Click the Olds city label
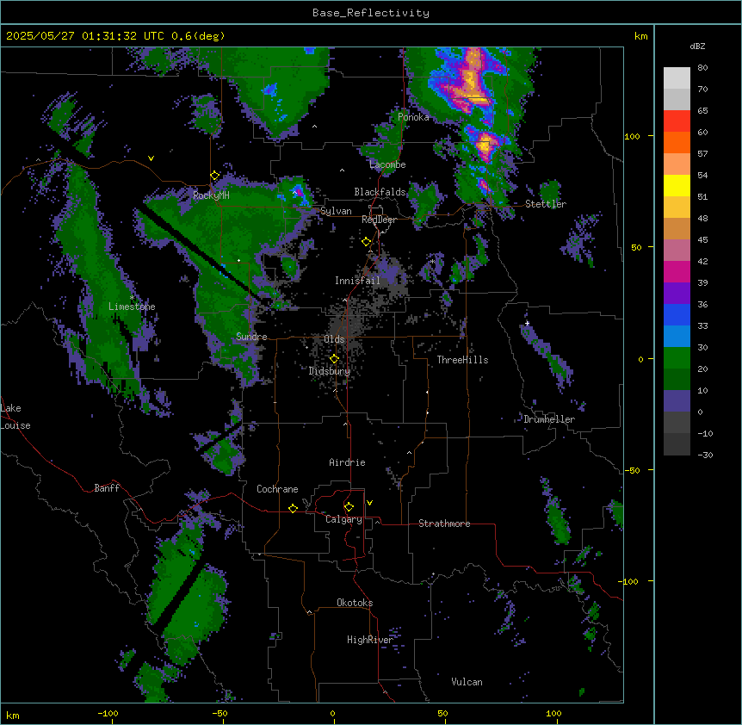The image size is (742, 725). point(334,339)
